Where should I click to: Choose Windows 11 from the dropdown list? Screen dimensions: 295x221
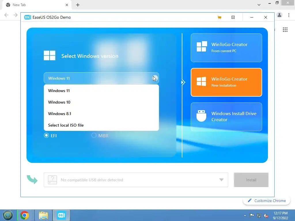(101, 91)
